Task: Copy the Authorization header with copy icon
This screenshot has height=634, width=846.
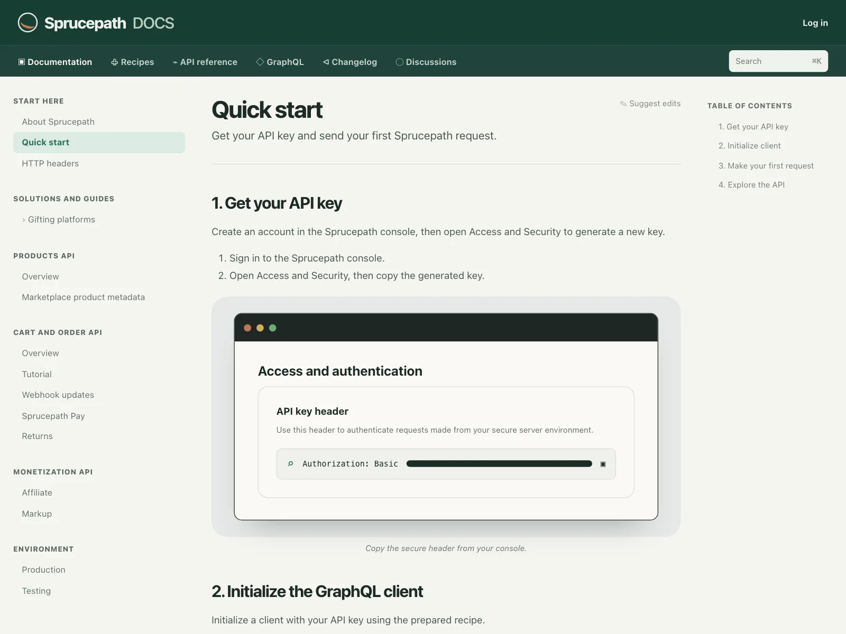Action: click(603, 464)
